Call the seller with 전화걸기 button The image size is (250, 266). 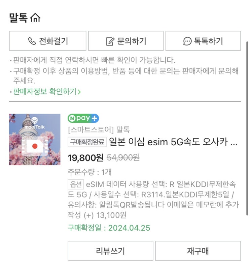click(x=48, y=41)
